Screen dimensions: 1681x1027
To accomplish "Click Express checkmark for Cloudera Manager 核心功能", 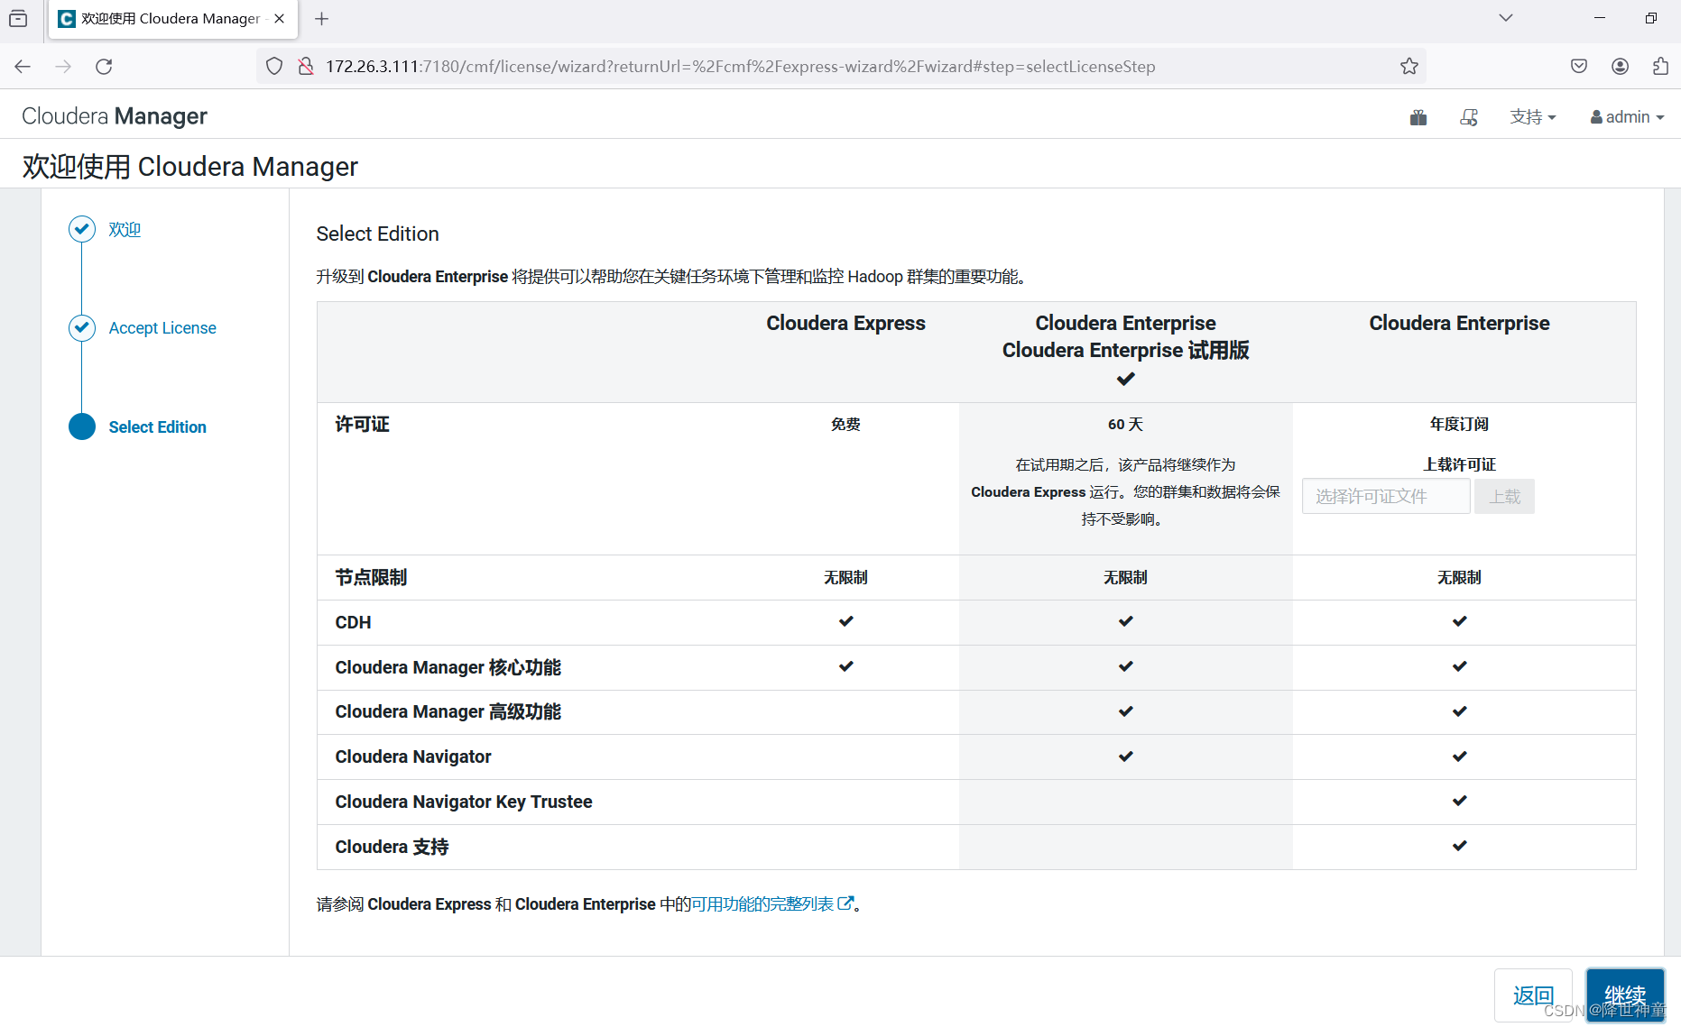I will [x=845, y=666].
